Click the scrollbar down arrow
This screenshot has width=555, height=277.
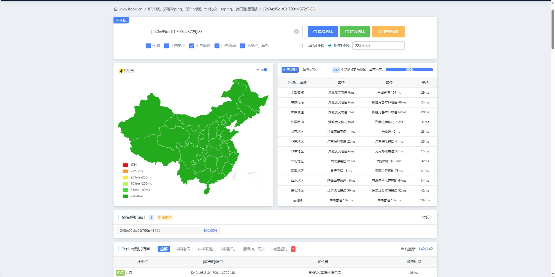coord(553,274)
